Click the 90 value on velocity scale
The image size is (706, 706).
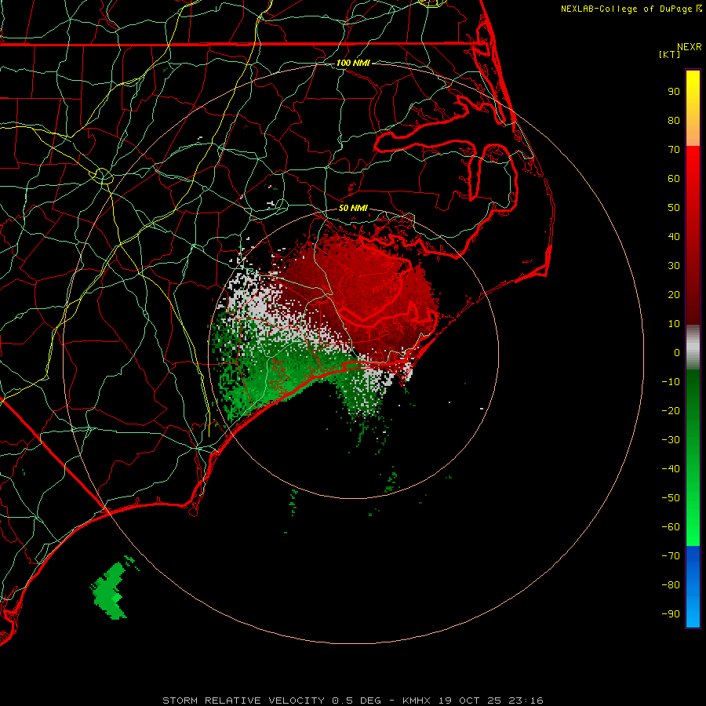pyautogui.click(x=674, y=92)
